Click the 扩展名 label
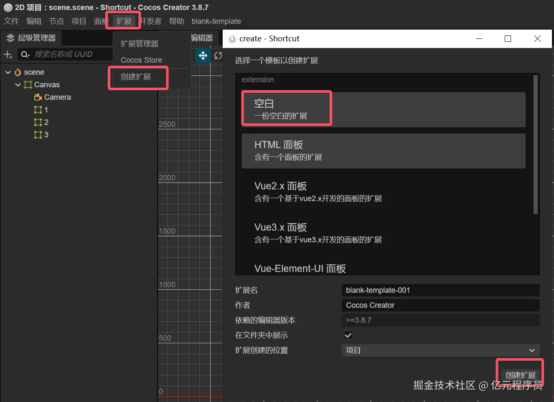Screen dimensions: 554x402 [x=247, y=290]
